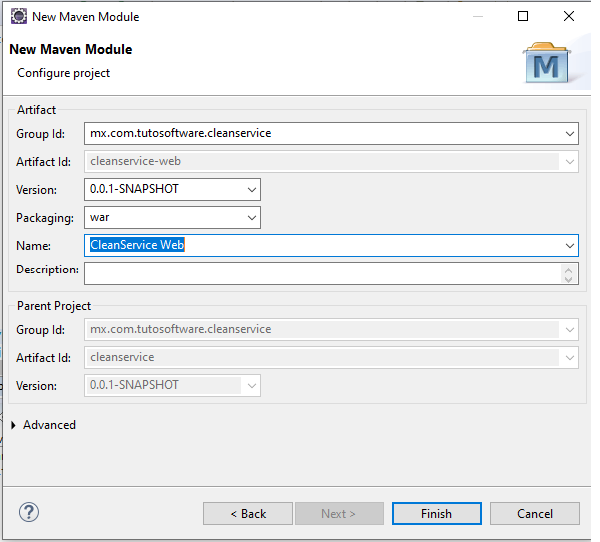Click the Eclipse icon in title bar
The image size is (600, 542).
(18, 16)
